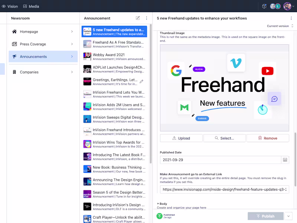Click ADPList Launches thumbnail image

(87, 69)
